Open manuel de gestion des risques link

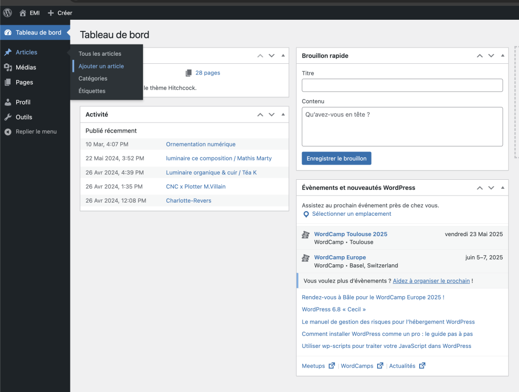388,322
